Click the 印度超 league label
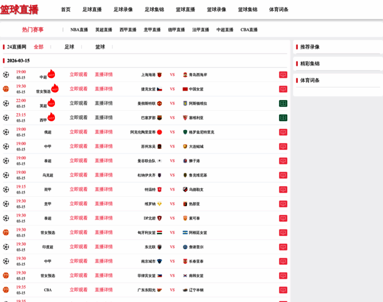The width and height of the screenshot is (383, 302). (x=48, y=247)
